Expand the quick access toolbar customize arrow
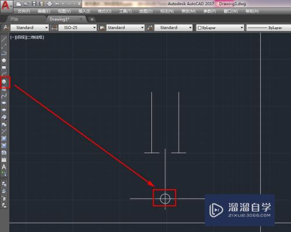 (x=79, y=3)
